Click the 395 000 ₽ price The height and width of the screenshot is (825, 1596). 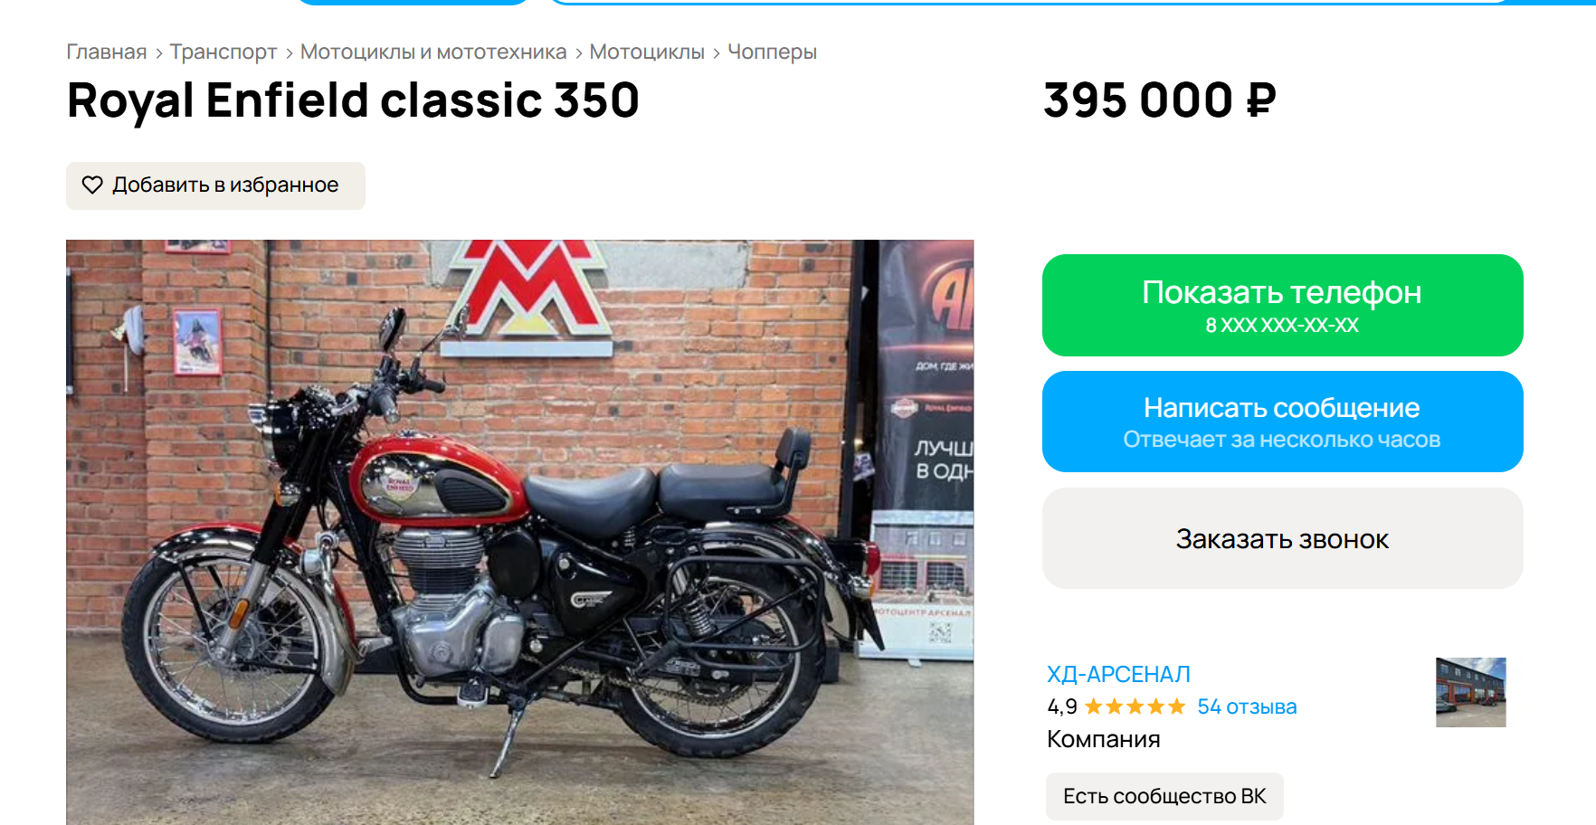1160,100
